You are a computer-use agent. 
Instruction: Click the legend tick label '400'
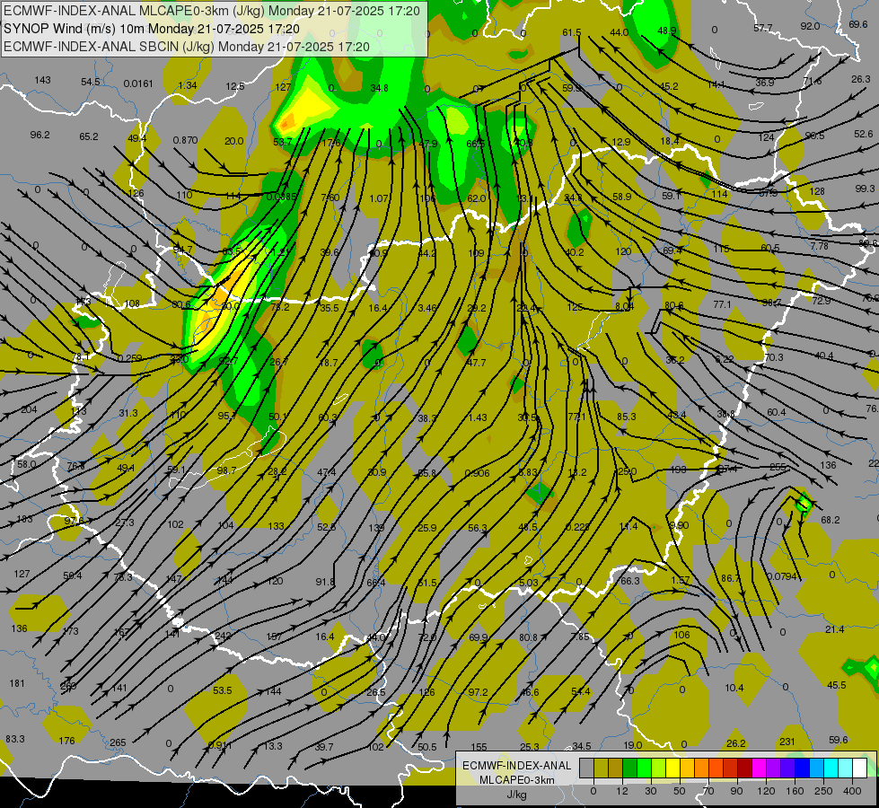(851, 791)
